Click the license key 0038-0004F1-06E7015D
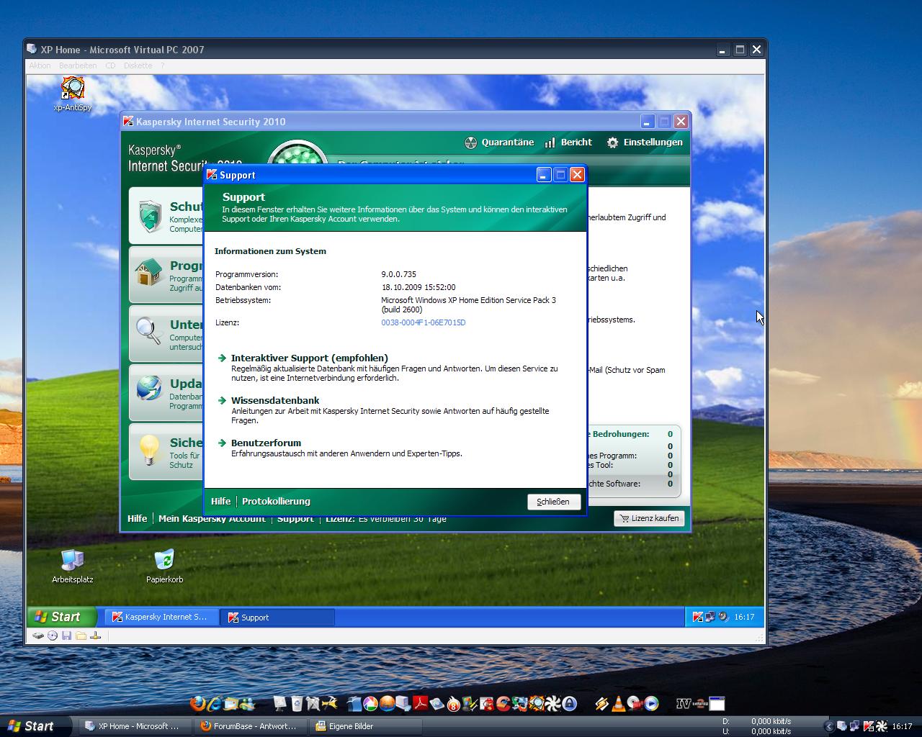The height and width of the screenshot is (737, 922). pos(424,322)
